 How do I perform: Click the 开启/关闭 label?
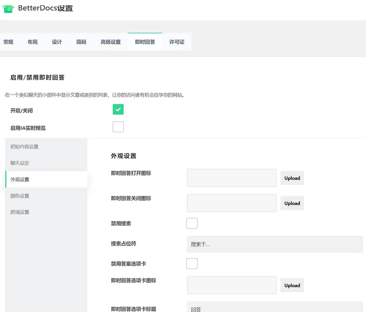[21, 110]
